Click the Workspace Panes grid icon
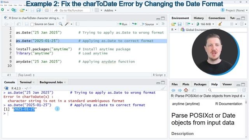The image size is (249, 140). coord(97,10)
